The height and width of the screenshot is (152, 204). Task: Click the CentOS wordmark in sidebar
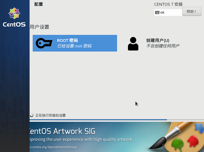click(14, 24)
